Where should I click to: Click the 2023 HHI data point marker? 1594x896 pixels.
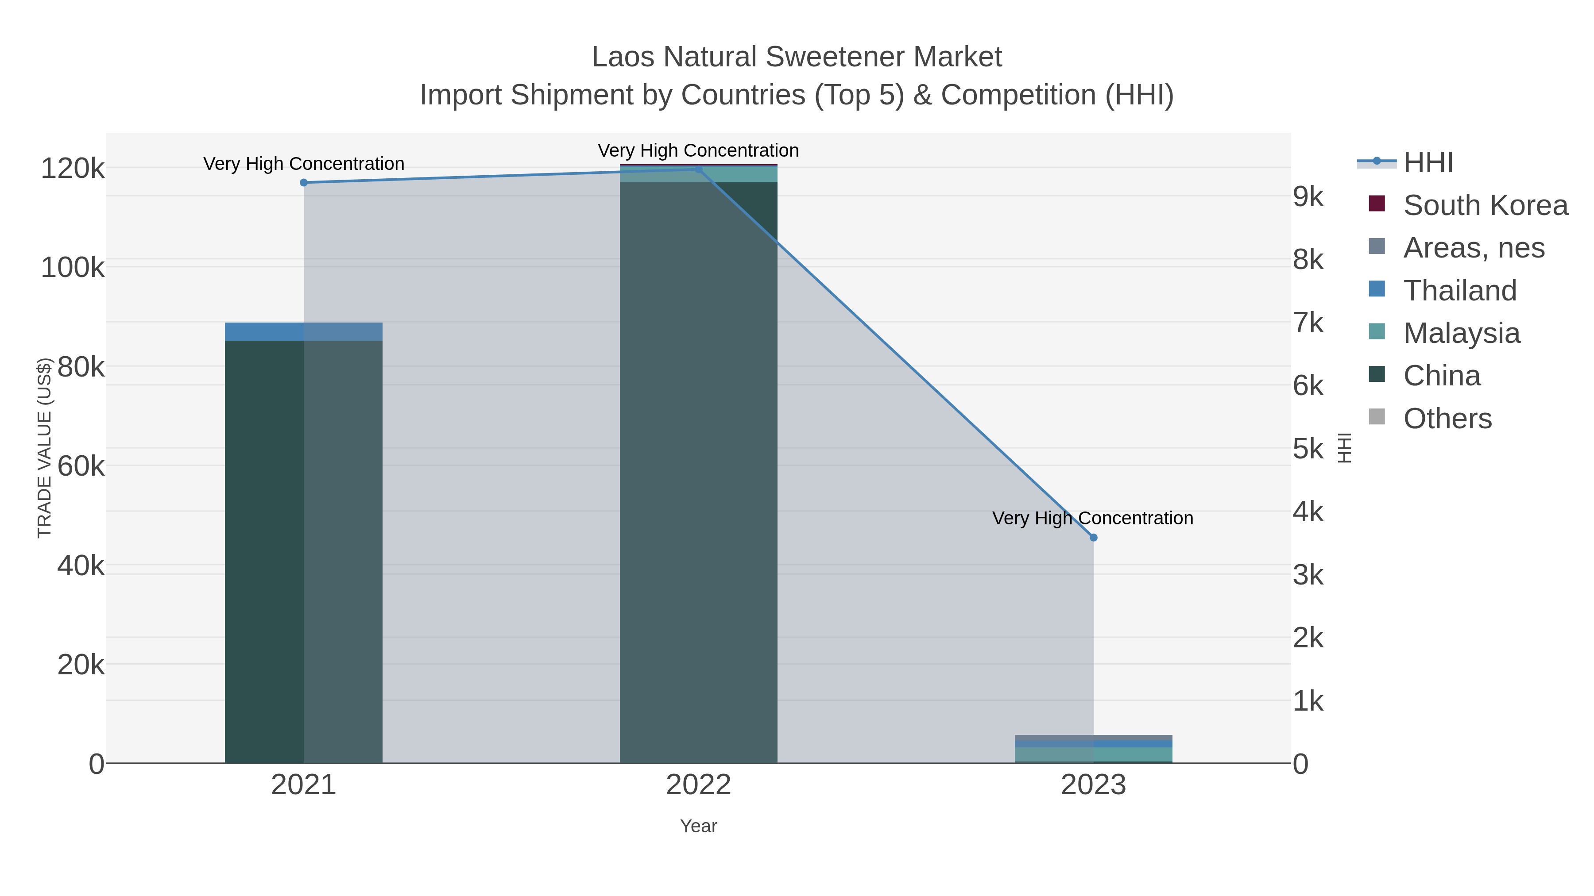point(1093,537)
